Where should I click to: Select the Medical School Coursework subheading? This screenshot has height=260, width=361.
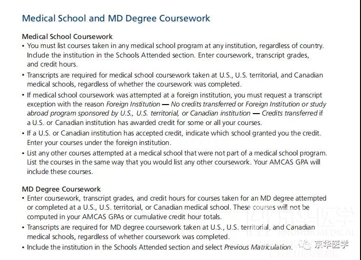point(67,37)
